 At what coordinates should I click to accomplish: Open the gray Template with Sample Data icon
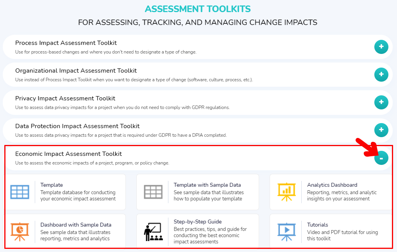tap(153, 192)
